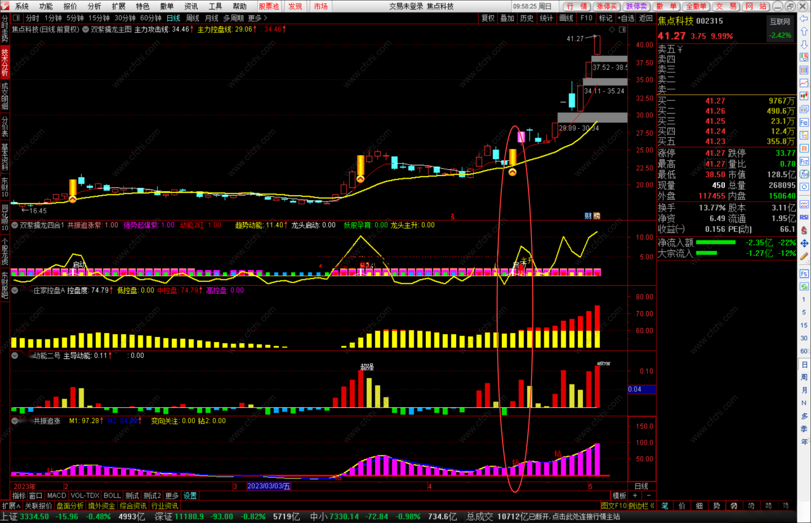Viewport: 811px width, 523px height.
Task: Switch to the 周线 period tab
Action: click(193, 18)
